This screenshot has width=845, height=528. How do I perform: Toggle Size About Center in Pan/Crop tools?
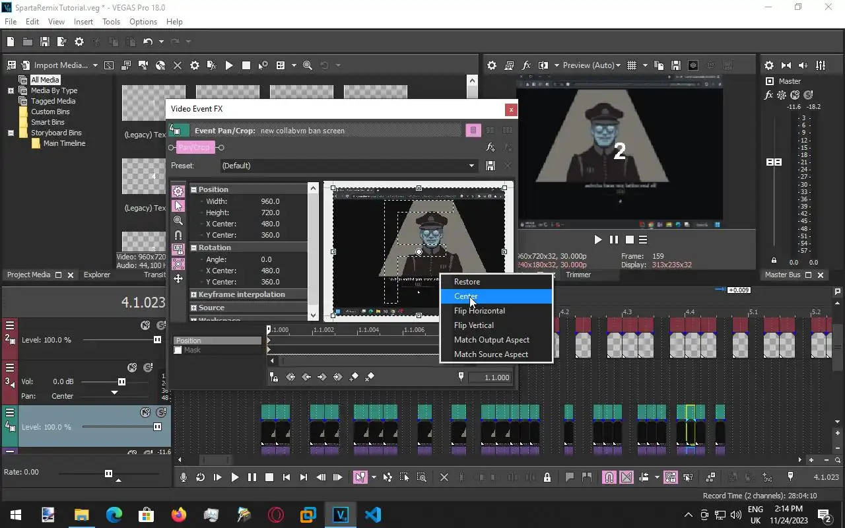[178, 264]
